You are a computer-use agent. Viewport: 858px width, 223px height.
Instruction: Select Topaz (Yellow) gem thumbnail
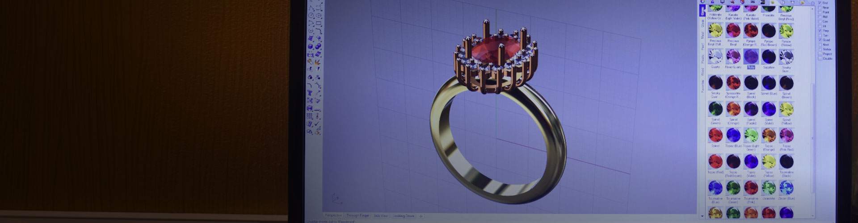coord(768,161)
